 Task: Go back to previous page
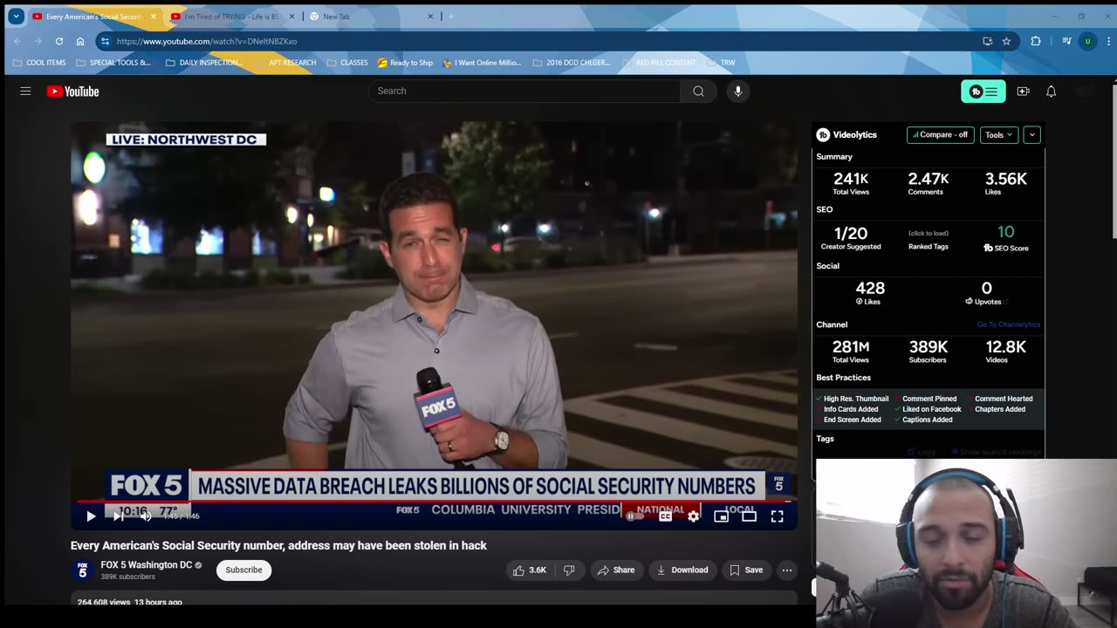(17, 41)
